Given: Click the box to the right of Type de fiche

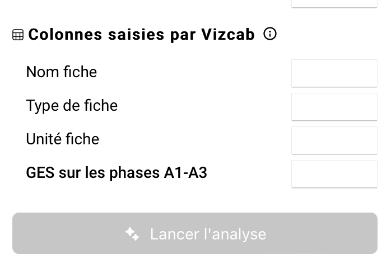Looking at the screenshot, I should [x=334, y=107].
